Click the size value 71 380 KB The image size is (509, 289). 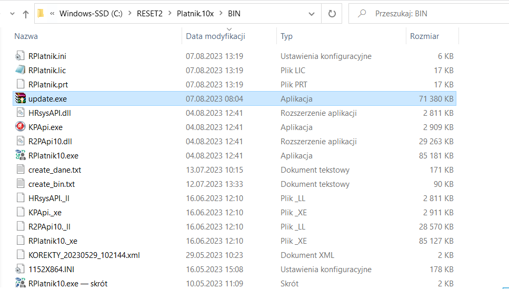(x=436, y=99)
